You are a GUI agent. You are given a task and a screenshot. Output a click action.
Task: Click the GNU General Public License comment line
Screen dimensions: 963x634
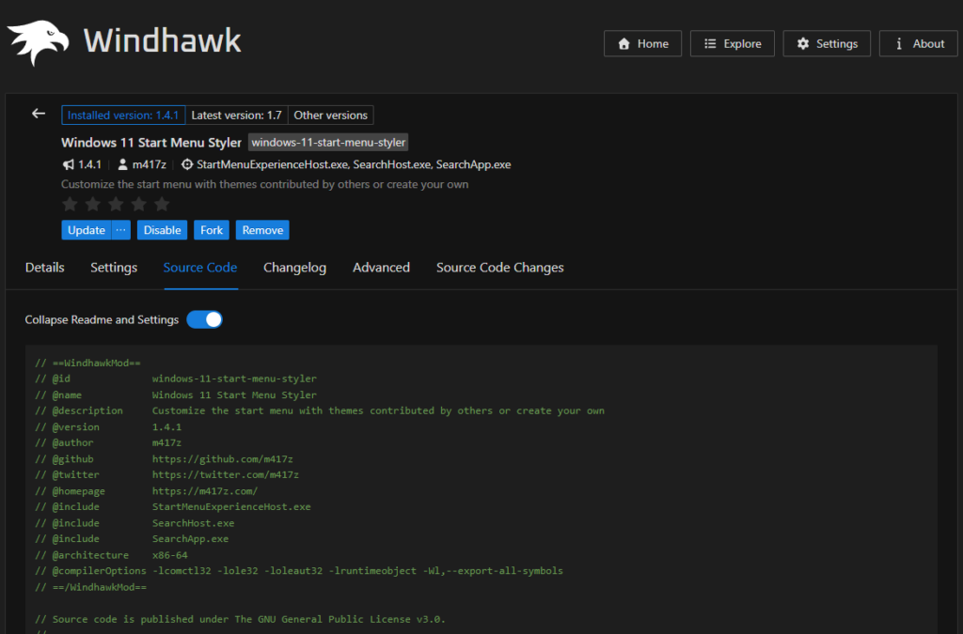click(x=240, y=619)
